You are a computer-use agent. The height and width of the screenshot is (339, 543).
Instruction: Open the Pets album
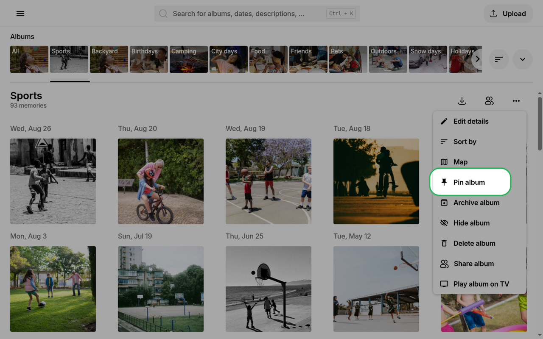tap(348, 59)
